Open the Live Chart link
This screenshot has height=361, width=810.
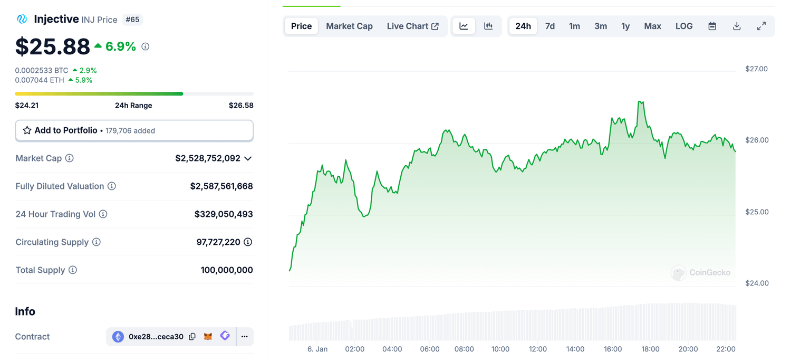point(412,26)
